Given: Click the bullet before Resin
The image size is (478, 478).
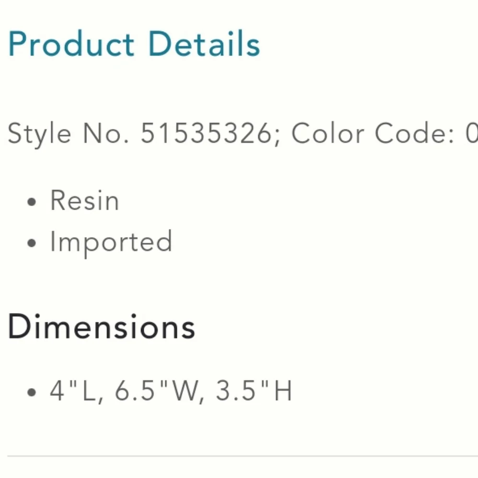Looking at the screenshot, I should click(x=32, y=202).
